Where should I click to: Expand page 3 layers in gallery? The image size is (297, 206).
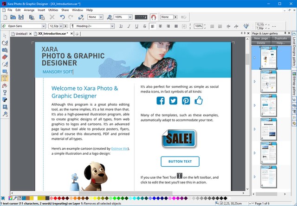click(x=255, y=105)
